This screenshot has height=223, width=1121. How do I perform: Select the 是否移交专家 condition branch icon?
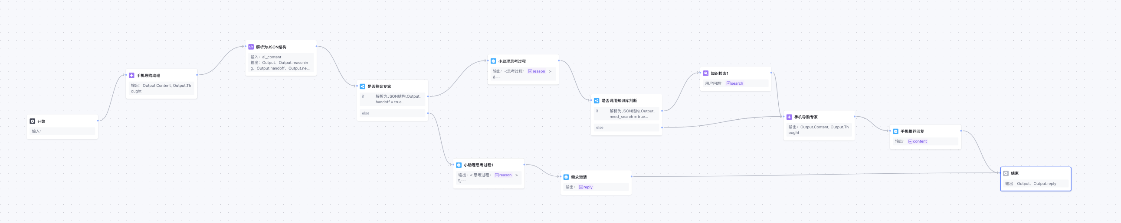tap(362, 86)
